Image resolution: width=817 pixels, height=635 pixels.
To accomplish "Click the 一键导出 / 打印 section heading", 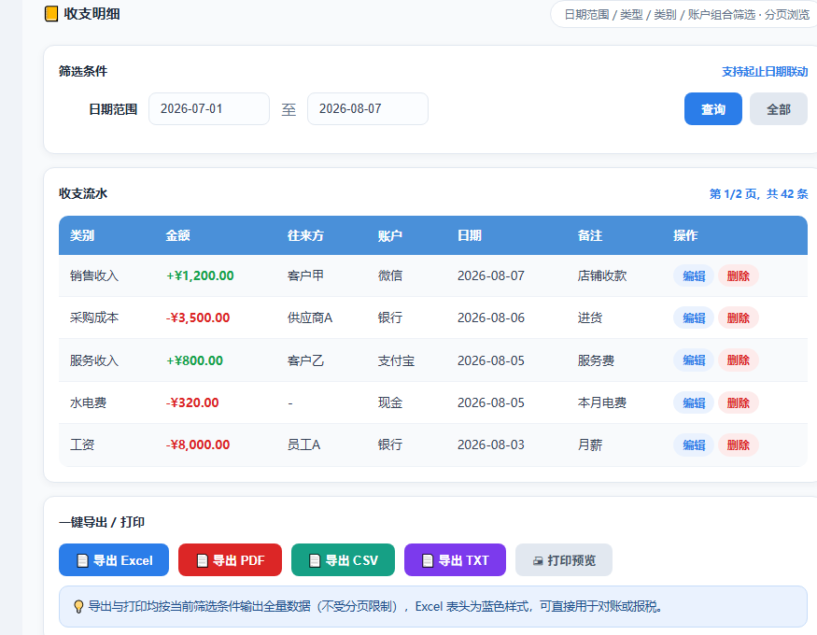I will click(x=102, y=522).
